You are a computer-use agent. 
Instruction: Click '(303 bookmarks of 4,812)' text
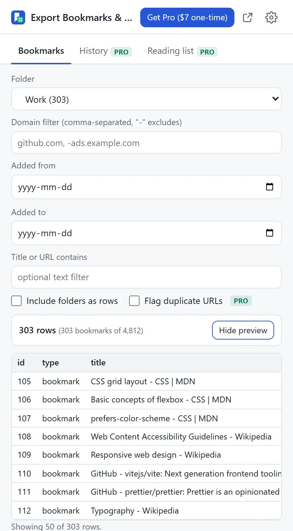click(x=101, y=330)
